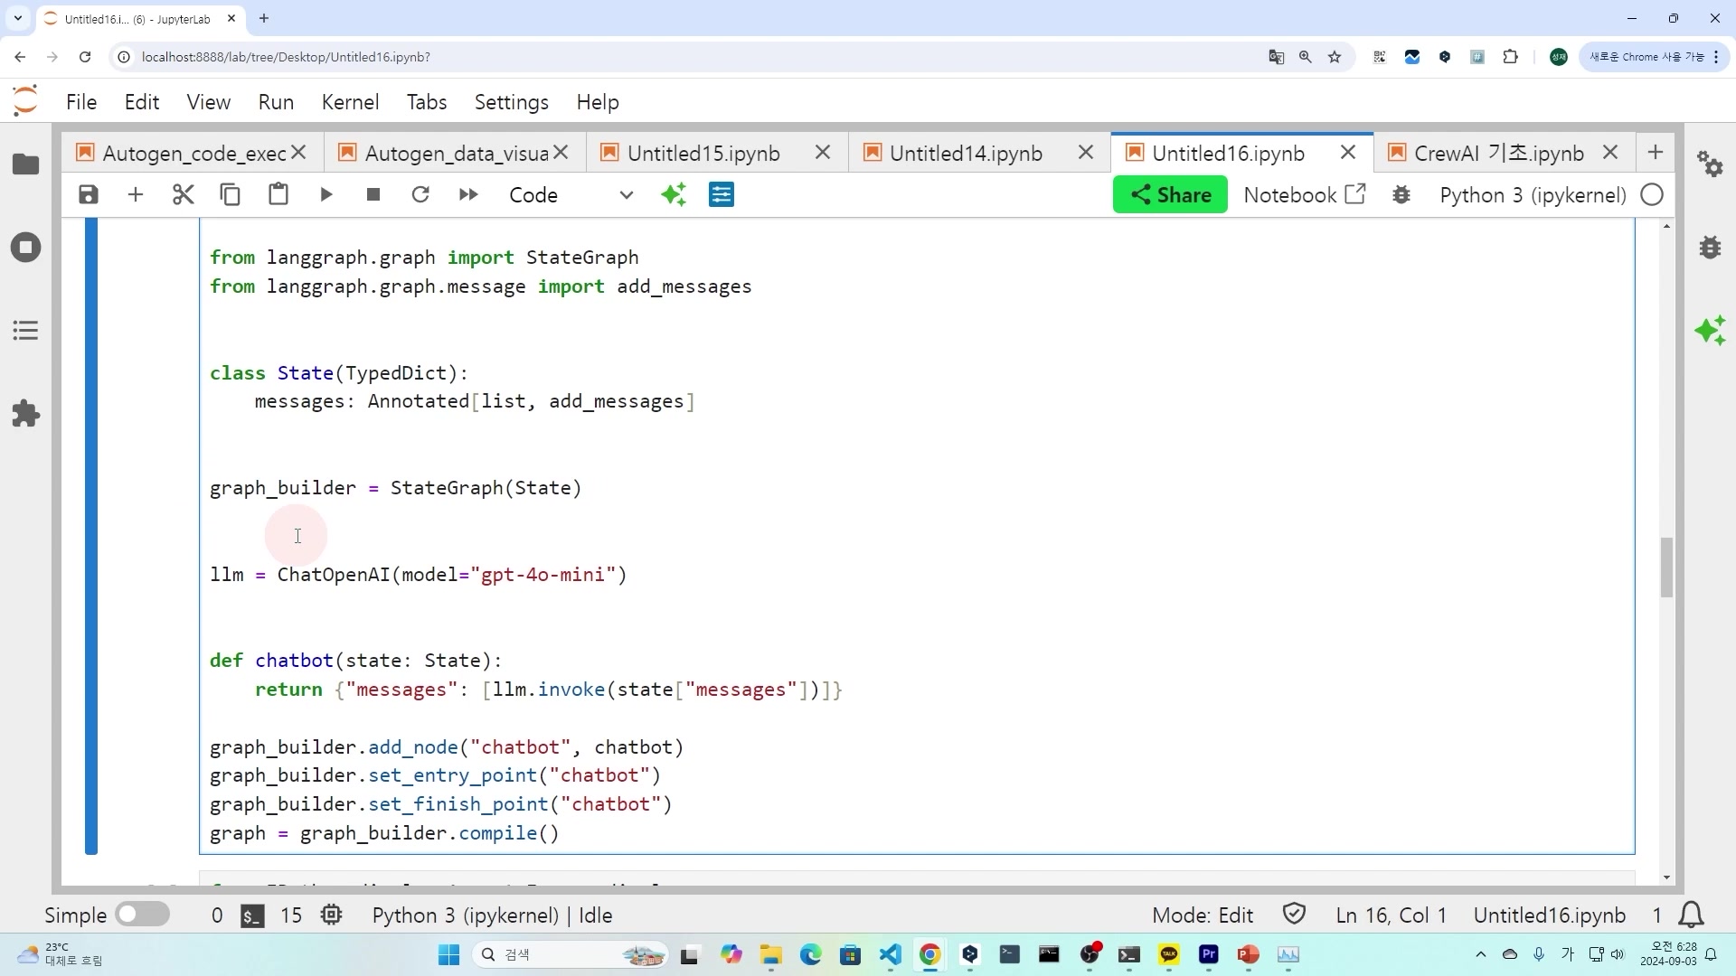Click the code line llm = ChatOpenAI
The width and height of the screenshot is (1736, 976).
click(x=419, y=575)
